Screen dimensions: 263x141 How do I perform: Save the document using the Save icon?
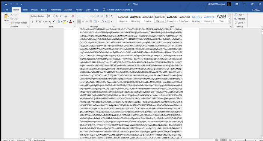(6, 4)
